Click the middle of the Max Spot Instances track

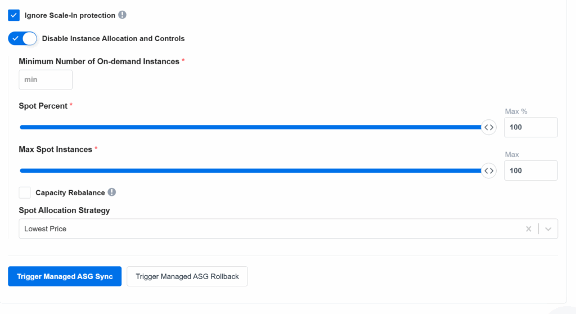[250, 171]
